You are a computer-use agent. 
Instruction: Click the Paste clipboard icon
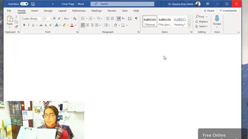coord(10,19)
